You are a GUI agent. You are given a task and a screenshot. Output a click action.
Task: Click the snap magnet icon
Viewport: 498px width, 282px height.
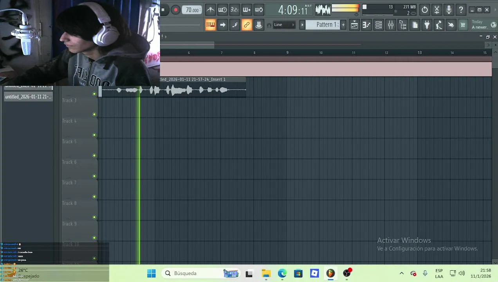click(269, 25)
